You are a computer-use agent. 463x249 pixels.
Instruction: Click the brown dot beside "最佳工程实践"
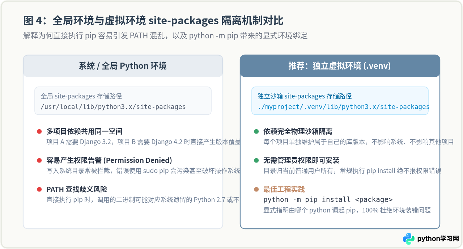coord(256,189)
